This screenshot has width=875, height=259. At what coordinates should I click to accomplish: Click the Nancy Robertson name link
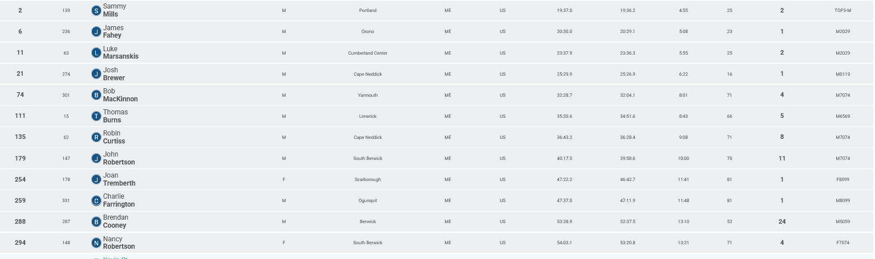pyautogui.click(x=119, y=242)
